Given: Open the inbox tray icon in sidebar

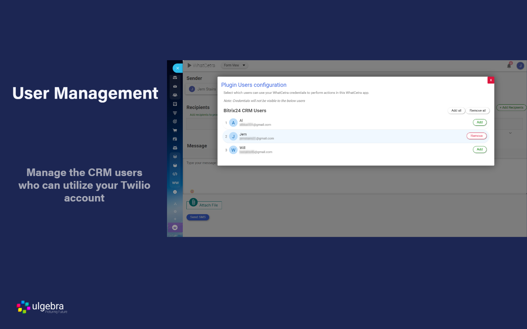Looking at the screenshot, I should coord(175,78).
